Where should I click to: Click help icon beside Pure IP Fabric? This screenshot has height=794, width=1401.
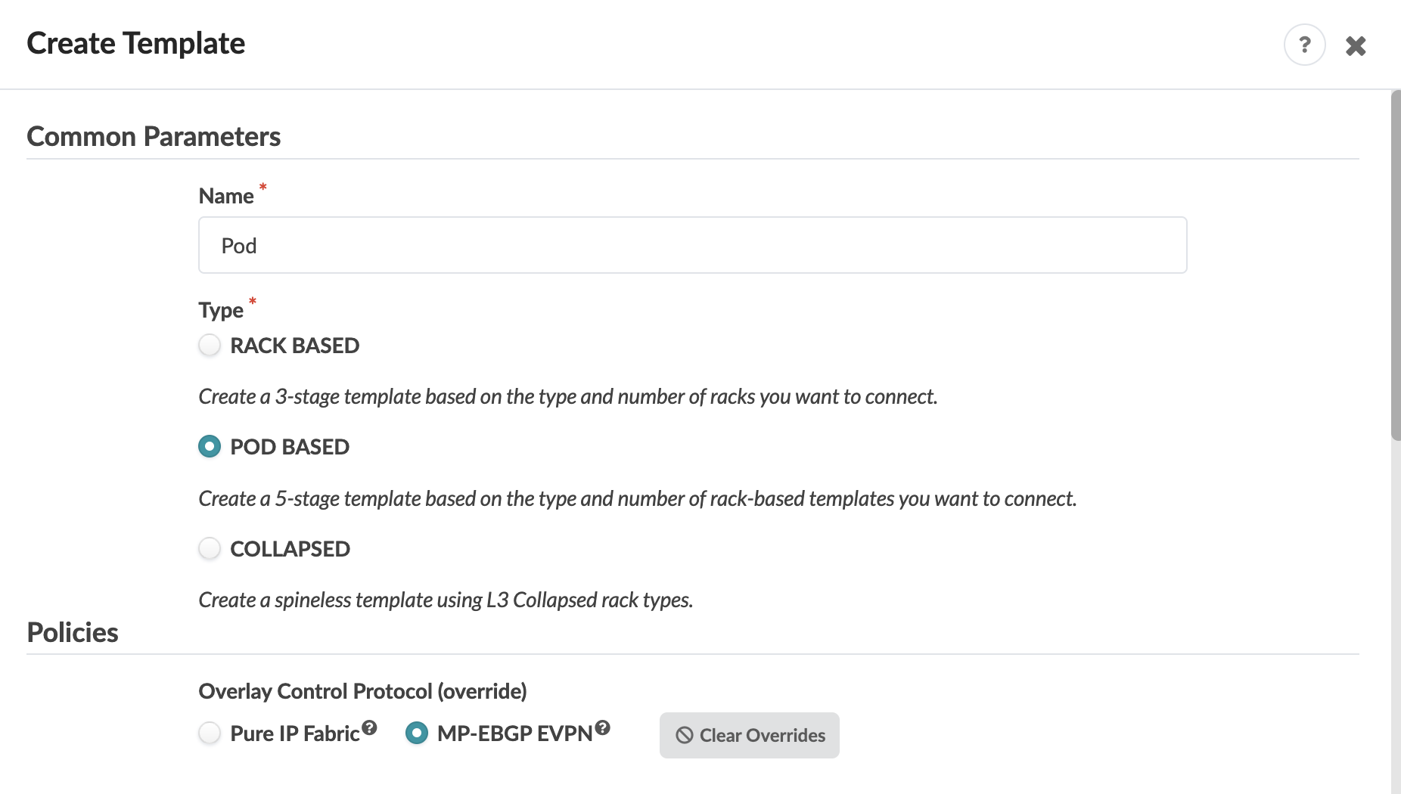pos(369,727)
